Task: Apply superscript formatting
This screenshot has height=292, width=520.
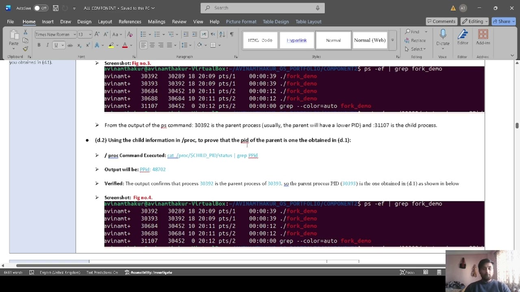Action: [x=87, y=45]
